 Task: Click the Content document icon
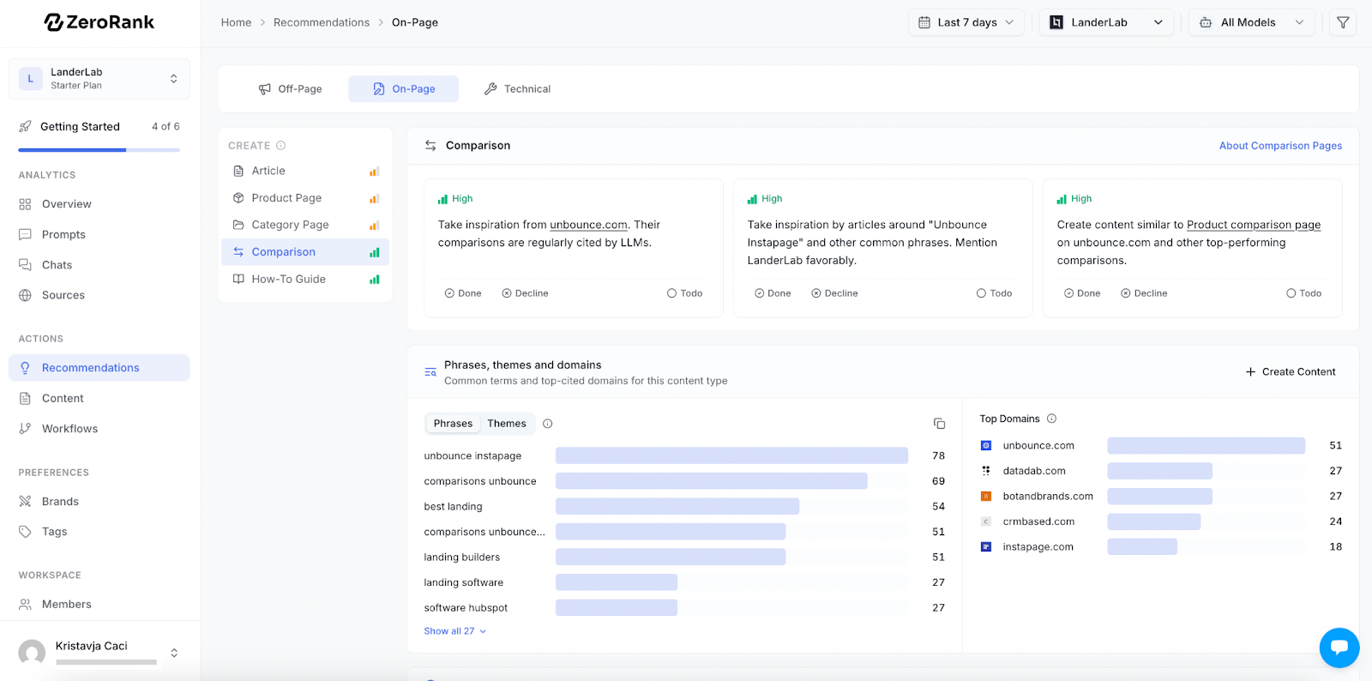(25, 399)
